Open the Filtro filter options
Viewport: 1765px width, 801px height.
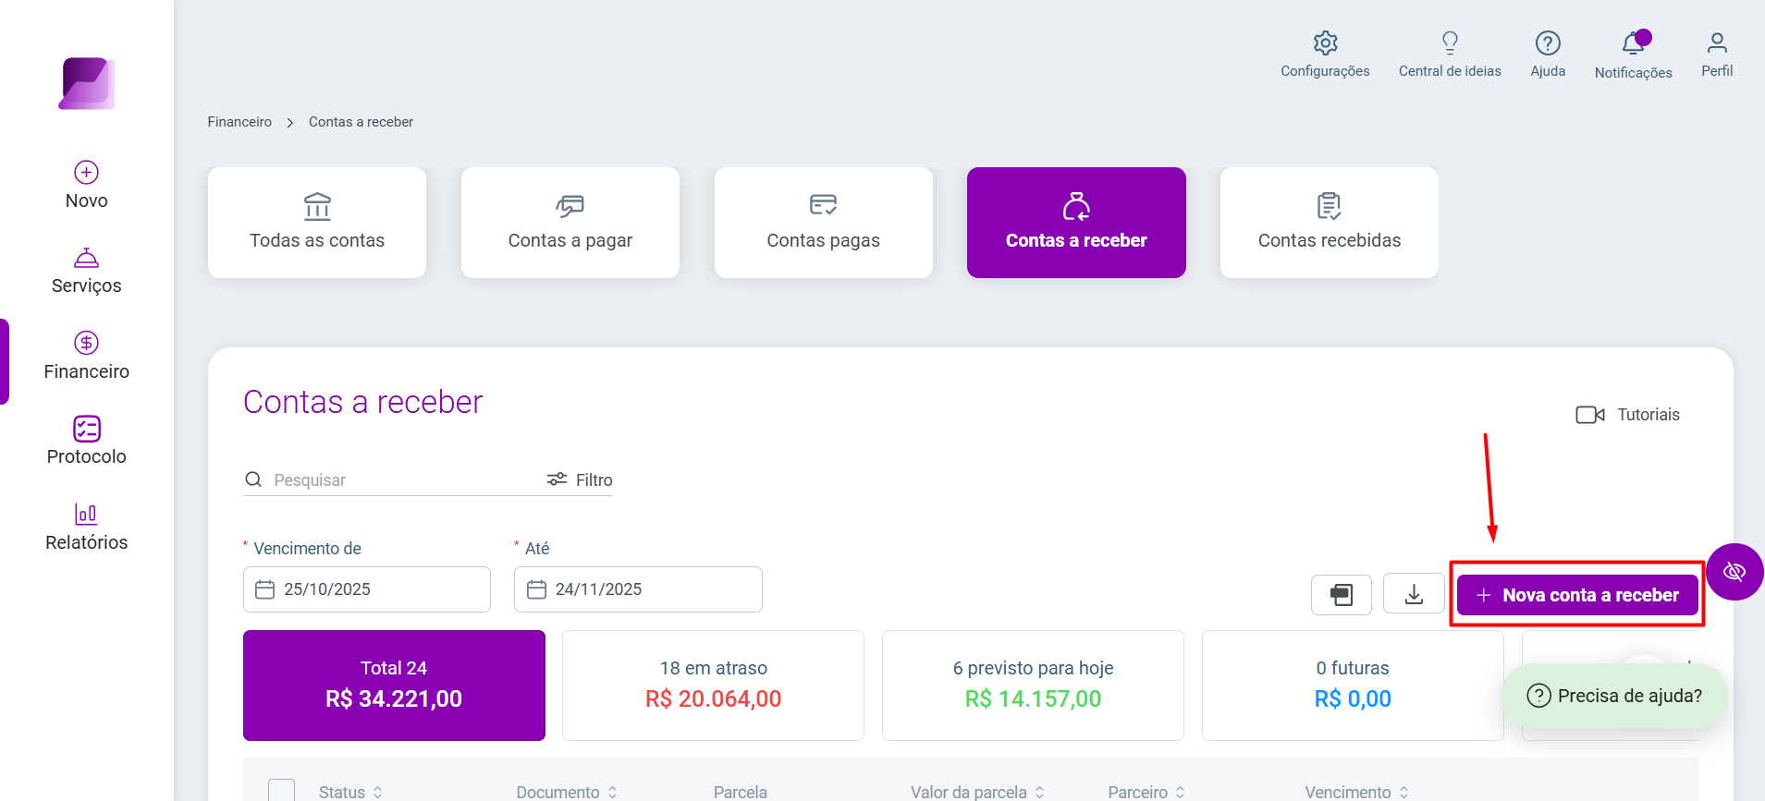[580, 479]
